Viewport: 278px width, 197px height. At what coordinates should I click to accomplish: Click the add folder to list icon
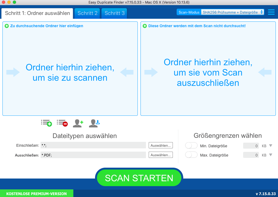[46, 123]
